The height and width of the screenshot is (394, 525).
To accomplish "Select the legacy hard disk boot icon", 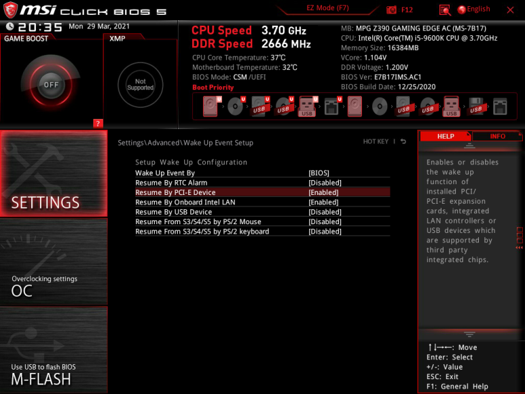I will point(355,107).
